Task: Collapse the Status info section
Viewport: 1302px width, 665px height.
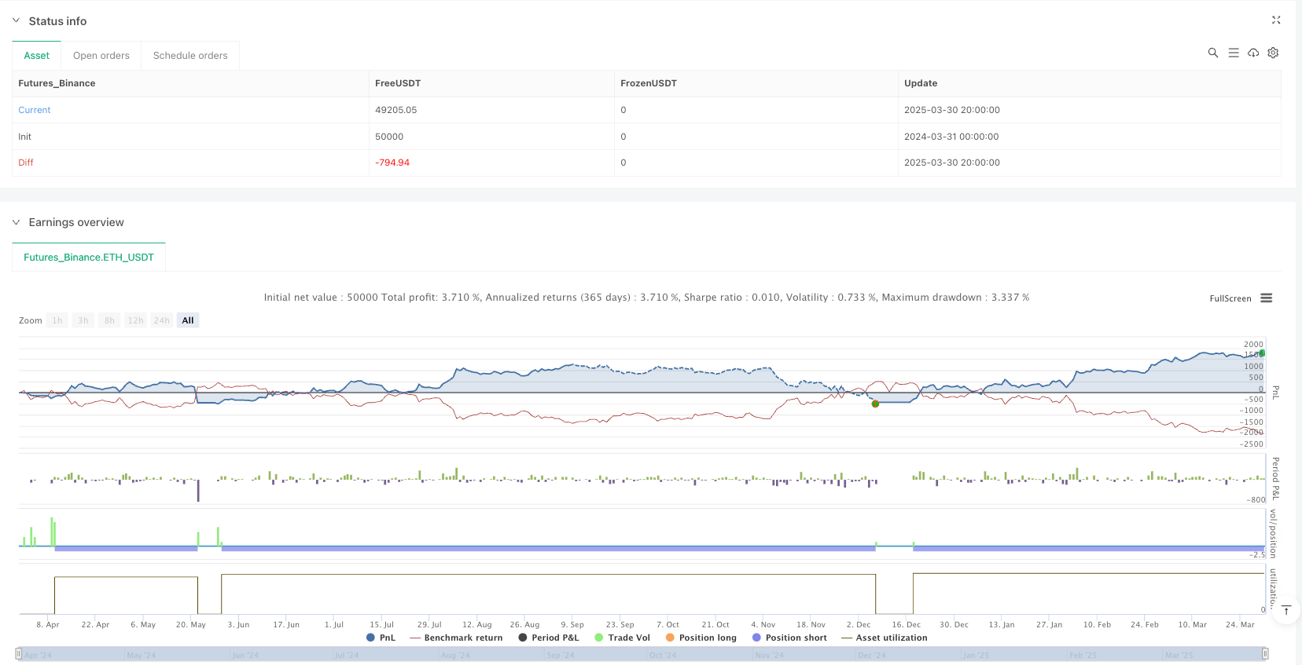Action: tap(16, 20)
